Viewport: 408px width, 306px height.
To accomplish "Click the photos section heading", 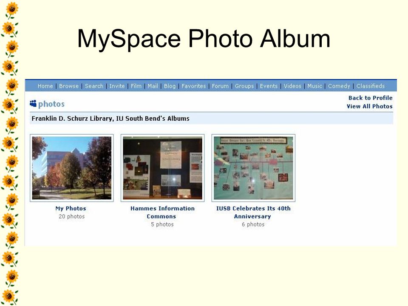I will [x=51, y=104].
